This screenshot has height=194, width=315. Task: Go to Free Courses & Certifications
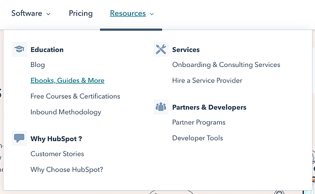pyautogui.click(x=75, y=96)
